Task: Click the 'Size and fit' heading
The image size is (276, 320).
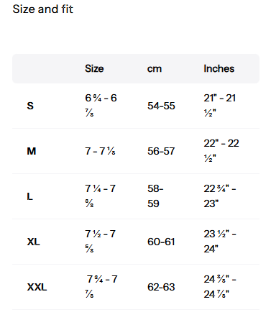Action: (42, 9)
